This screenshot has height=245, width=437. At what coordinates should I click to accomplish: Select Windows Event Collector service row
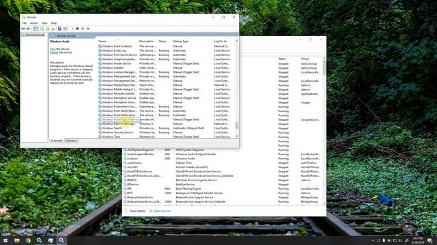pos(167,46)
